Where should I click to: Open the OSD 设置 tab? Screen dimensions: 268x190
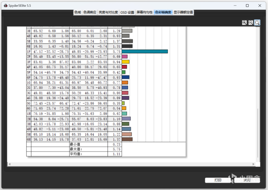pos(127,13)
